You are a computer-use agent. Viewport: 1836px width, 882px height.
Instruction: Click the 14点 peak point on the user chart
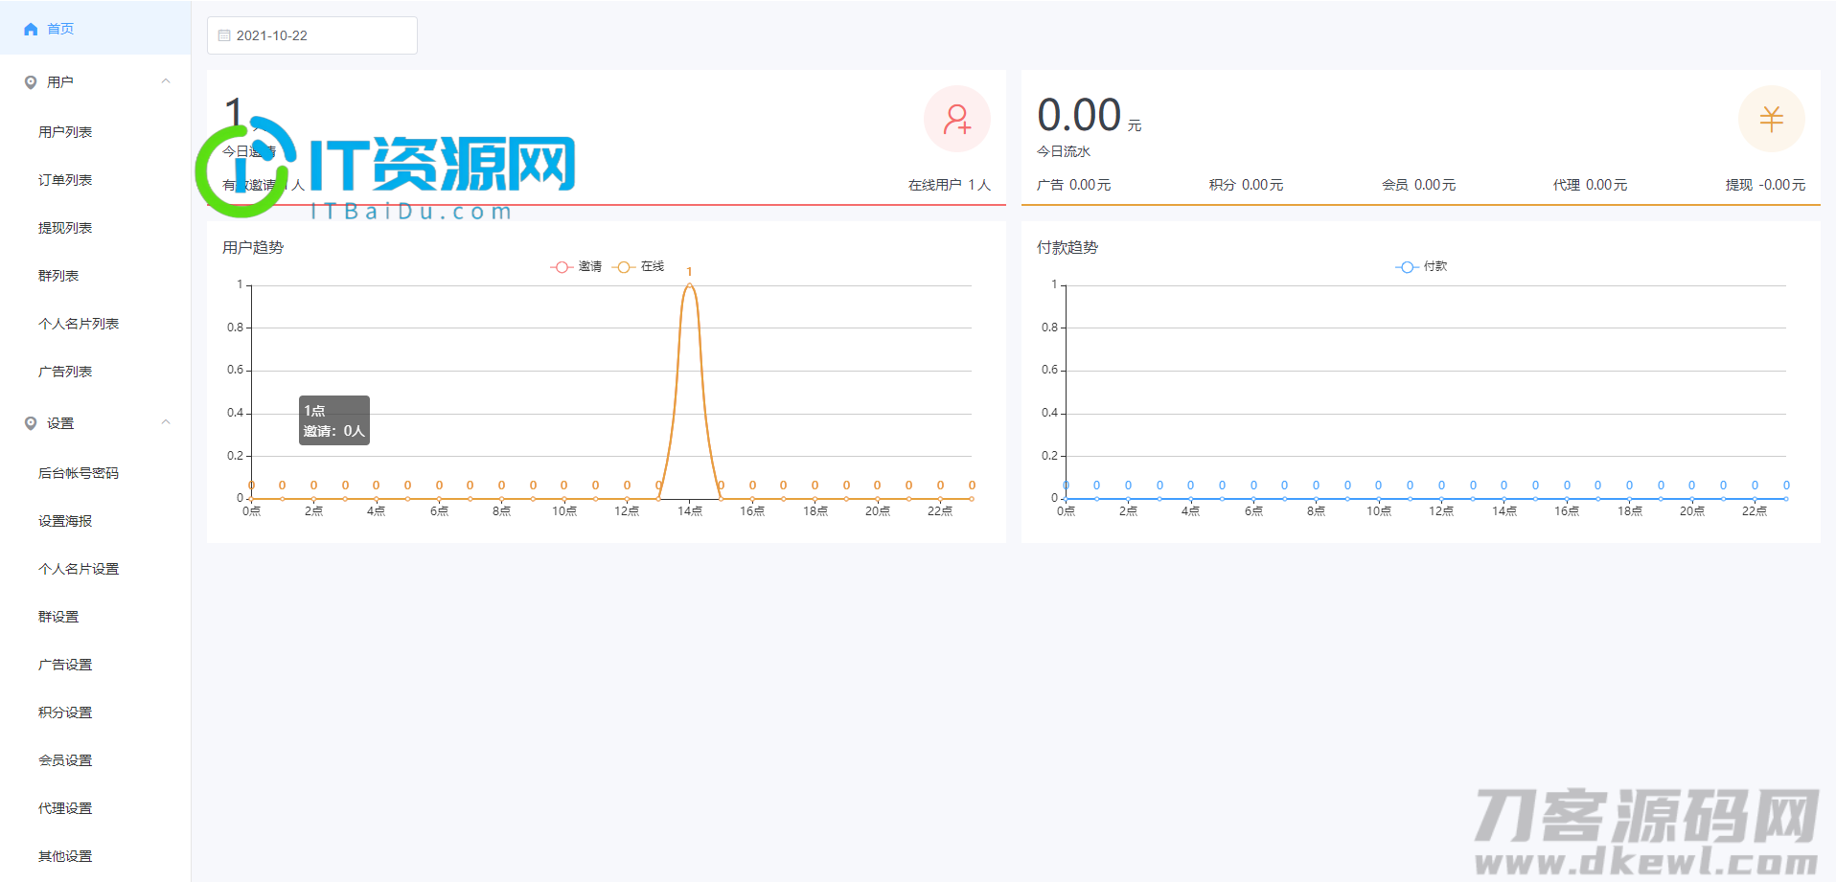689,285
